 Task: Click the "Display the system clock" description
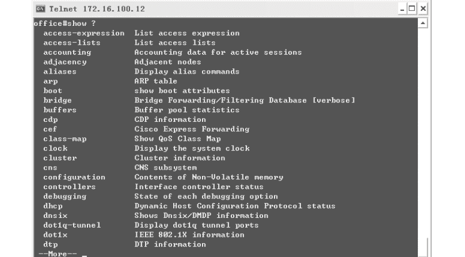click(192, 148)
